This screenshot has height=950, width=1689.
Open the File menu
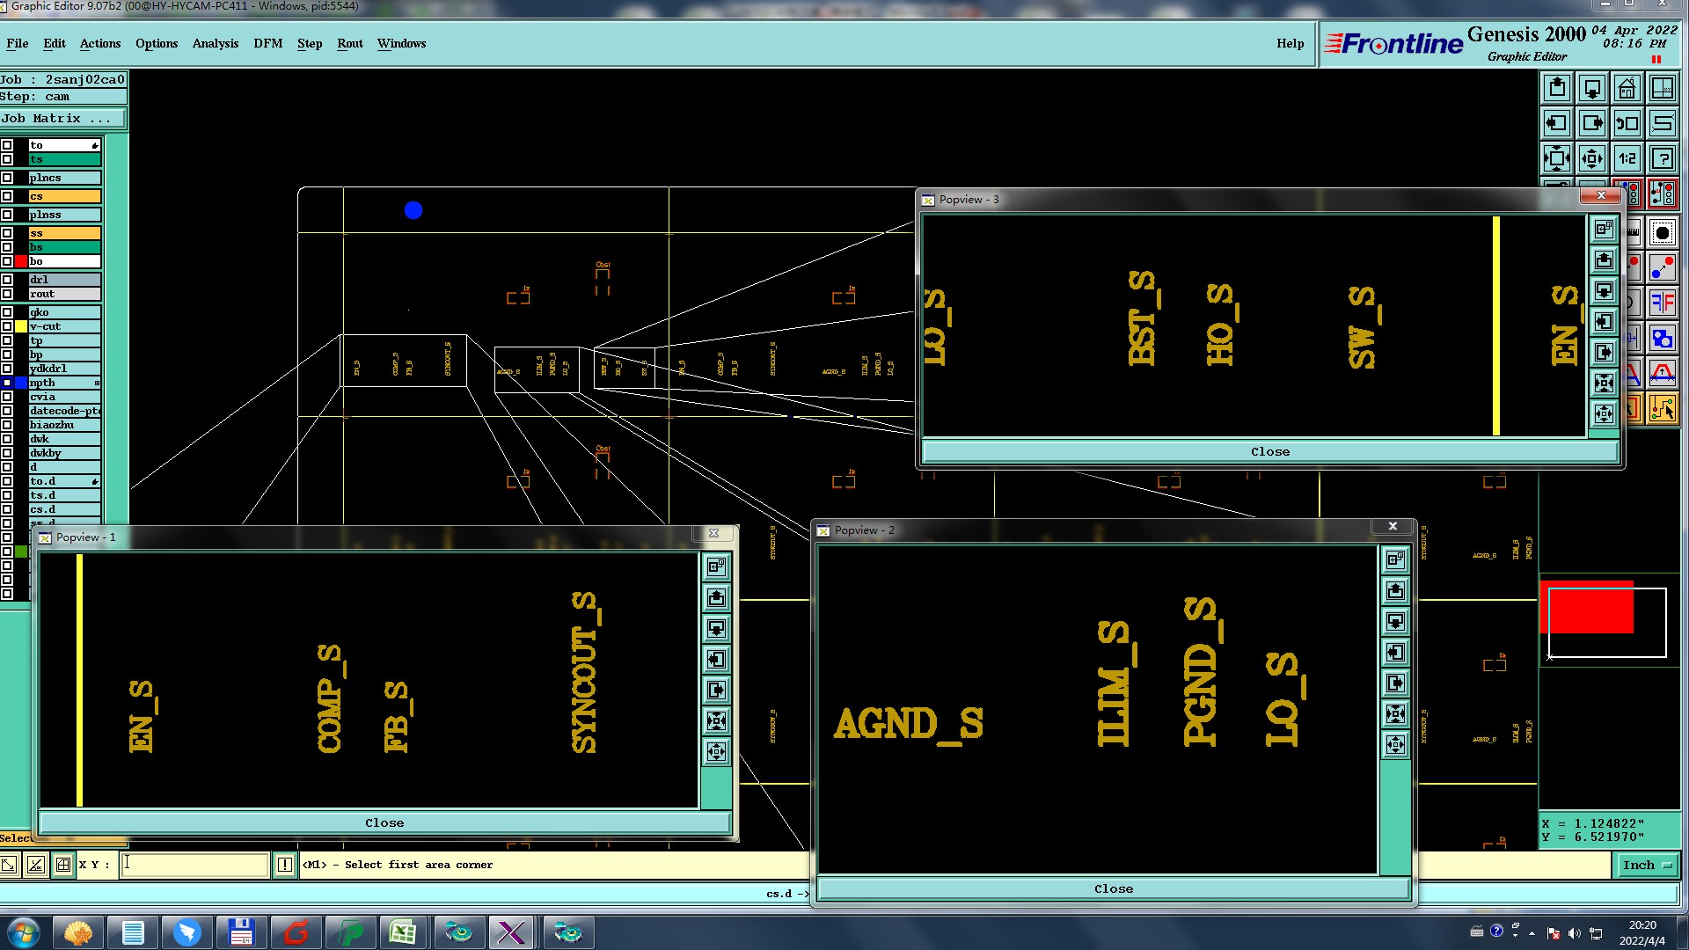click(18, 43)
